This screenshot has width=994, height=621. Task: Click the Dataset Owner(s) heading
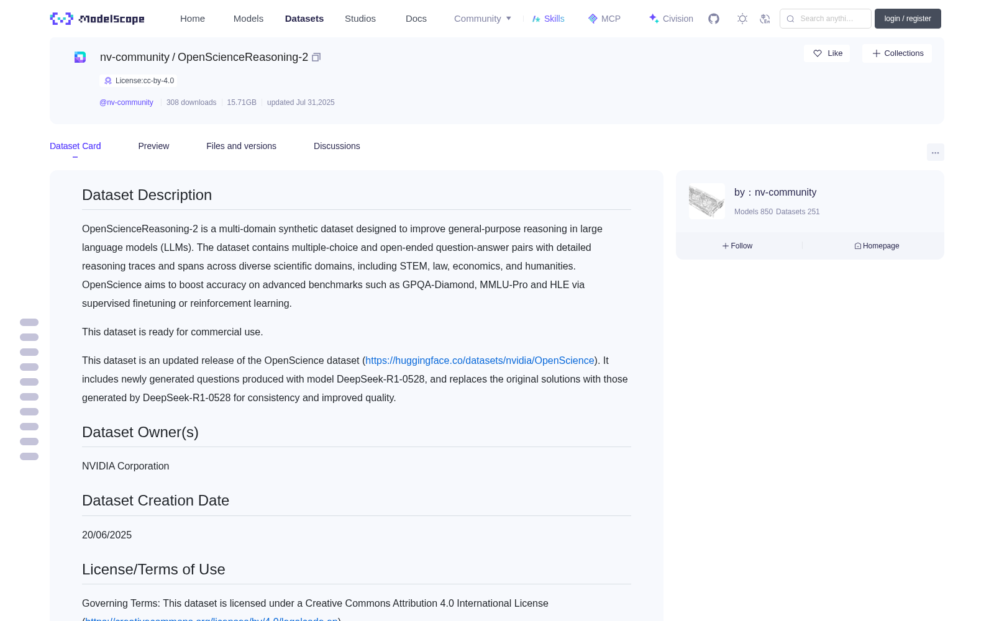[x=140, y=432]
